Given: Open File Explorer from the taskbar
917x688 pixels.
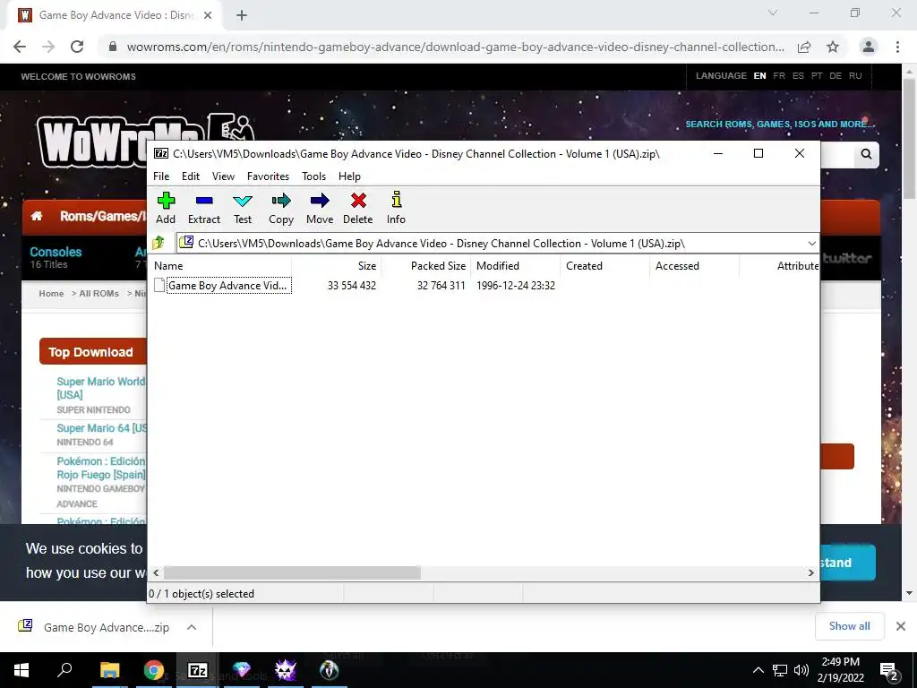Looking at the screenshot, I should tap(109, 670).
